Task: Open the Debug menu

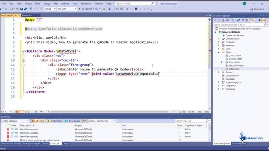Action: pos(47,3)
